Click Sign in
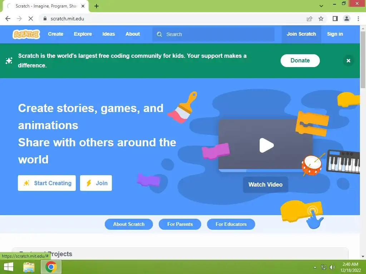The width and height of the screenshot is (366, 274). [x=335, y=34]
